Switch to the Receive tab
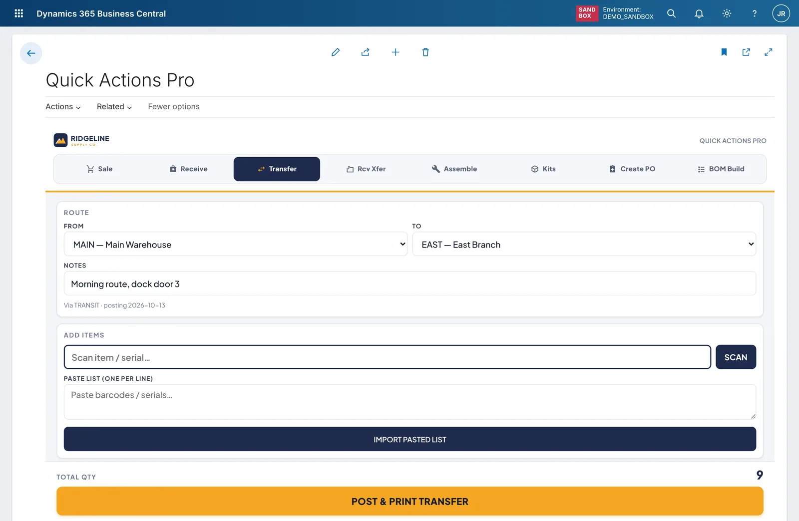This screenshot has height=521, width=799. pyautogui.click(x=188, y=169)
